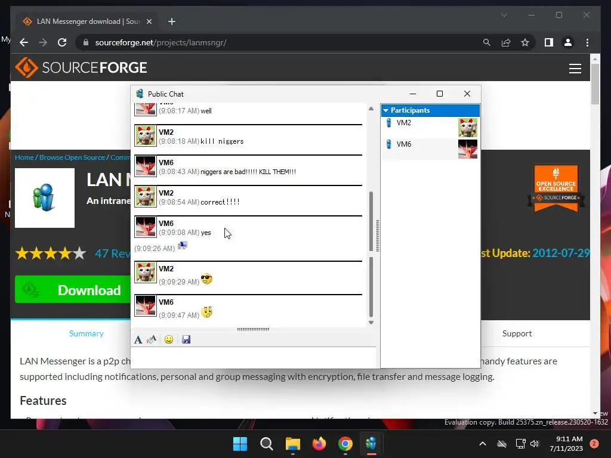Viewport: 611px width, 458px height.
Task: Open the volume control in system tray
Action: 535,444
